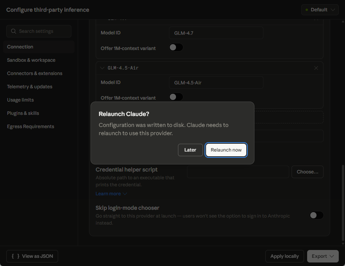Click the curly braces JSON icon
The image size is (345, 266).
pos(15,256)
